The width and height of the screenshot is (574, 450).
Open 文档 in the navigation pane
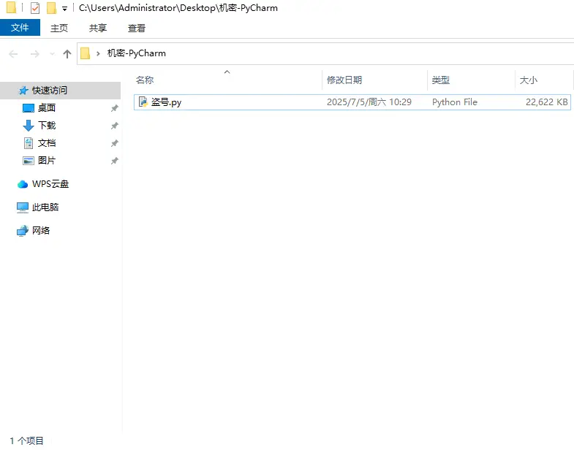tap(47, 143)
